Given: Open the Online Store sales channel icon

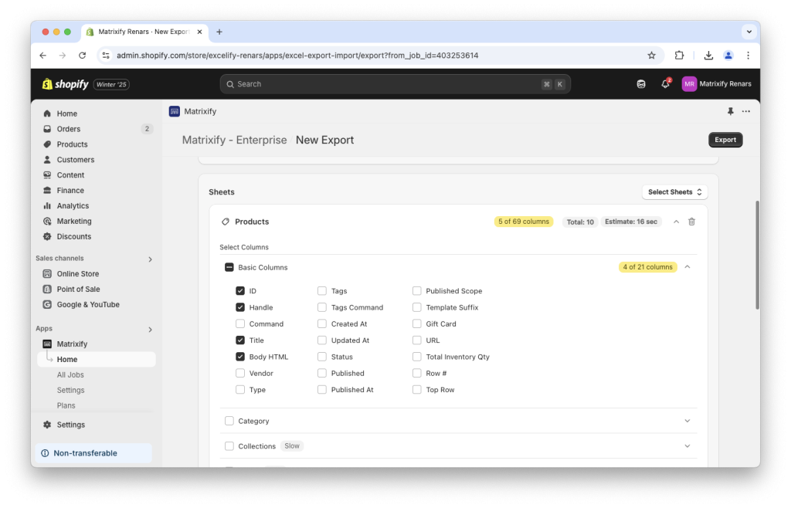Looking at the screenshot, I should click(49, 273).
